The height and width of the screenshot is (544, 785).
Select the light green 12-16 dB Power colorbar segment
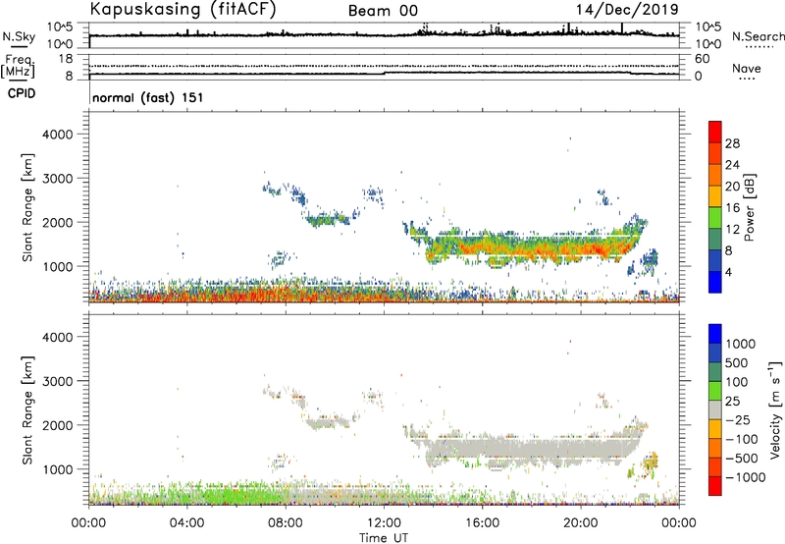click(x=715, y=217)
